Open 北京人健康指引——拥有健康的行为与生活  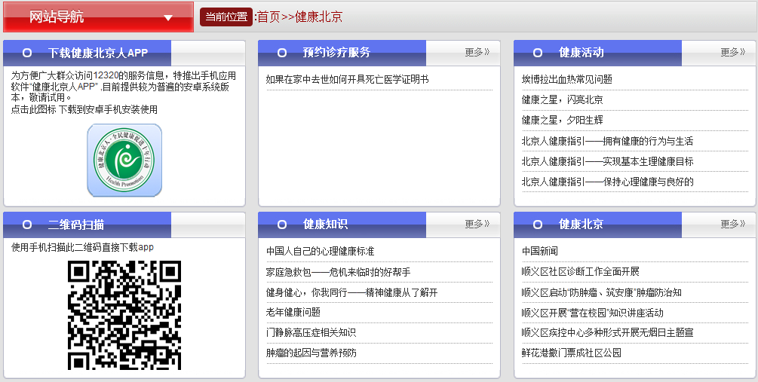(x=607, y=141)
